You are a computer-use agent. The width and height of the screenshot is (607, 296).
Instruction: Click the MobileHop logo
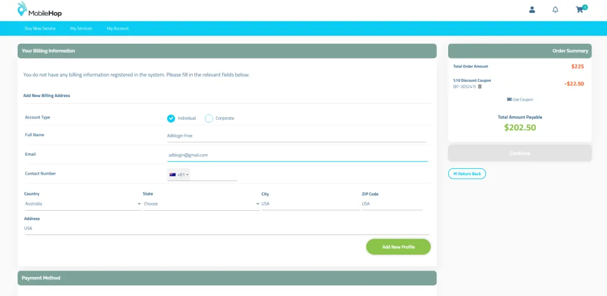tap(39, 9)
